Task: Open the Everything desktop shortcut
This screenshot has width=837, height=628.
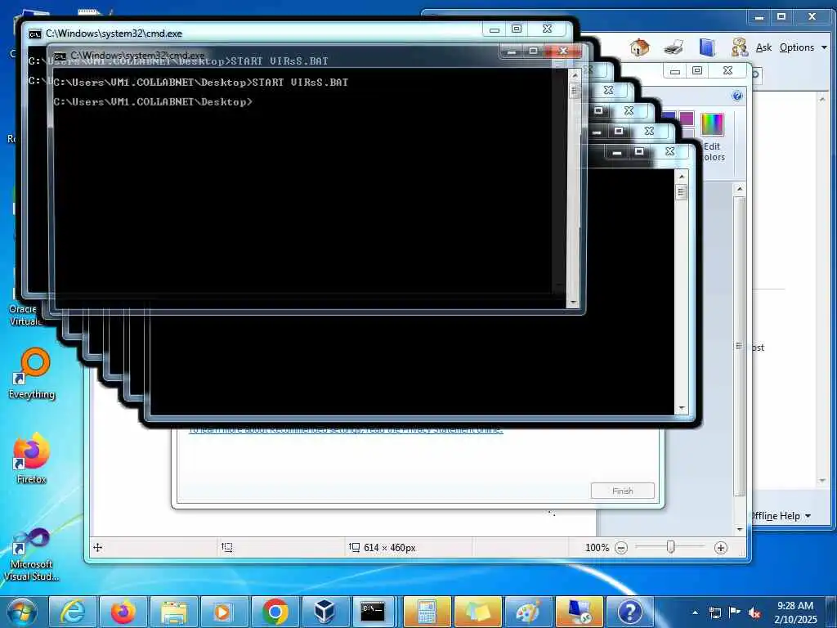Action: click(32, 375)
